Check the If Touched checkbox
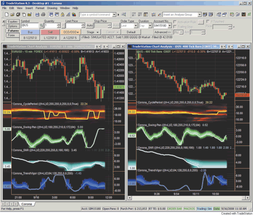Screen dimensions: 253x215 pyautogui.click(x=208, y=21)
